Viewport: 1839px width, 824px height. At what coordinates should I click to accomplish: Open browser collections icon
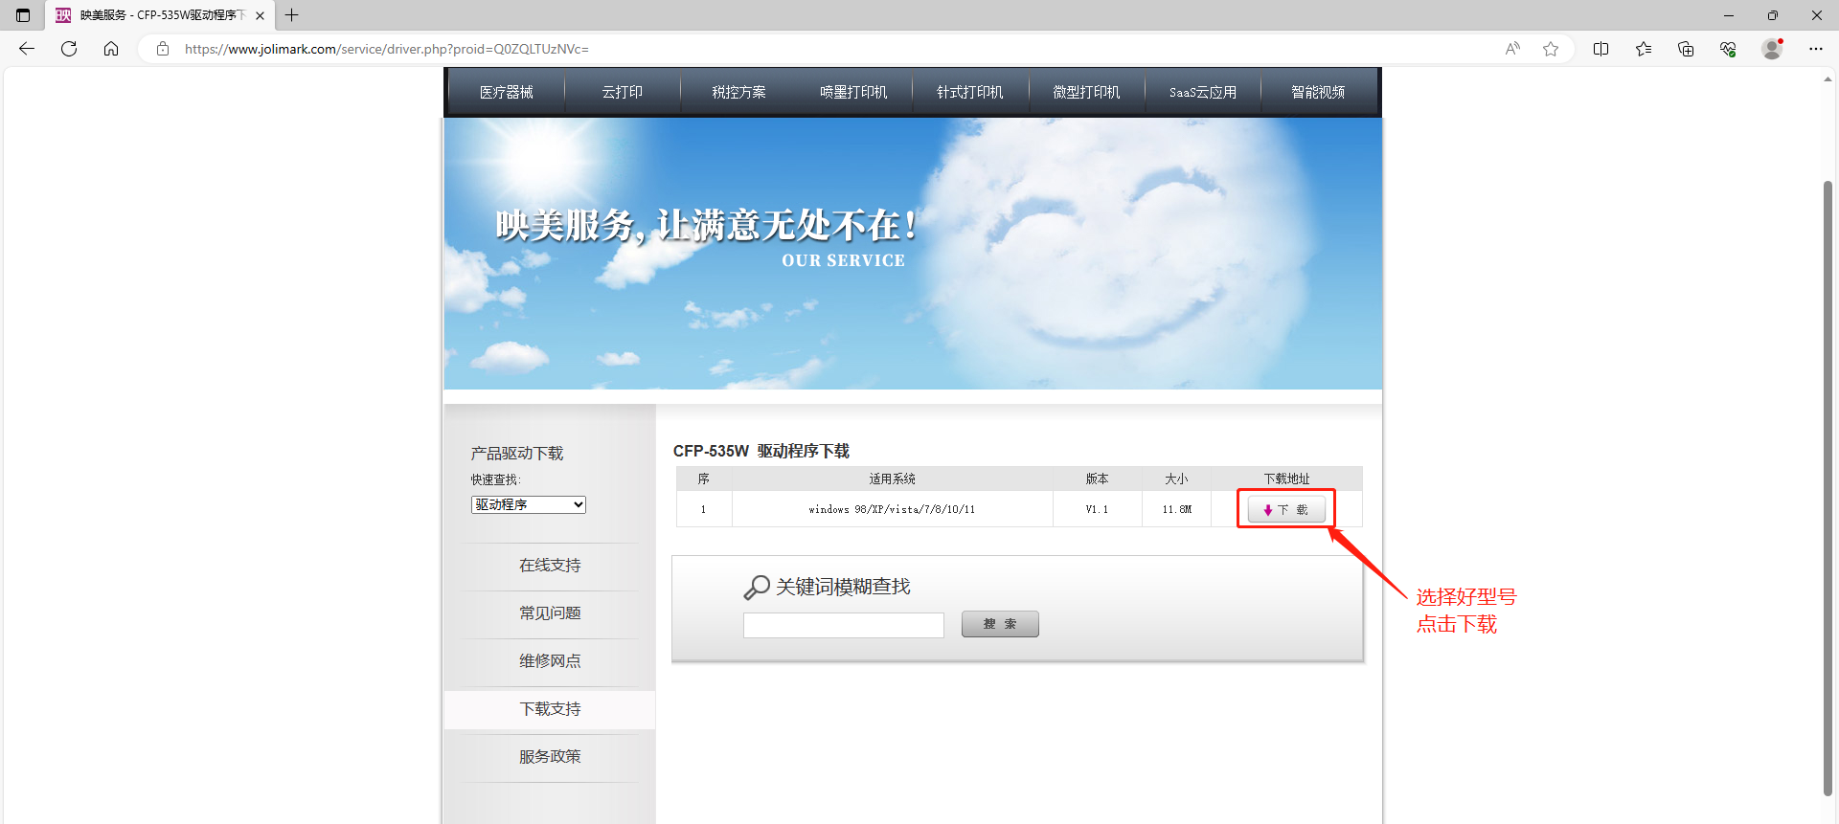pyautogui.click(x=1686, y=49)
